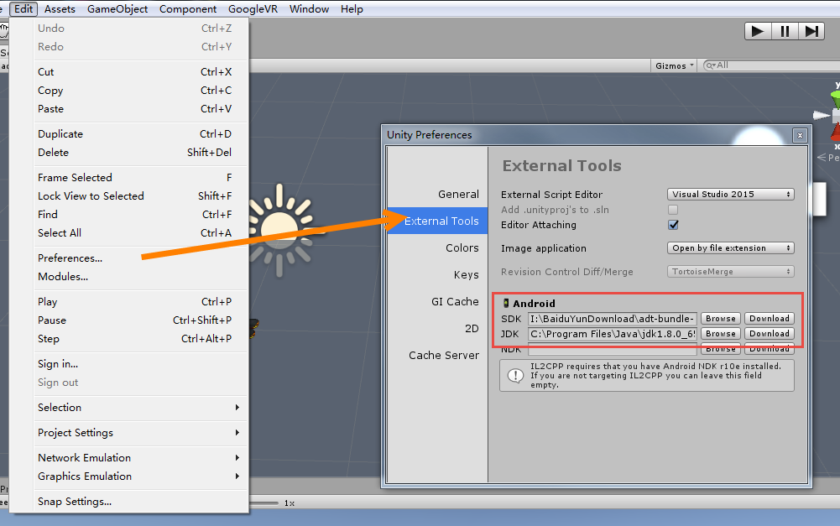Select Undo in the Edit menu
This screenshot has width=840, height=526.
click(142, 29)
